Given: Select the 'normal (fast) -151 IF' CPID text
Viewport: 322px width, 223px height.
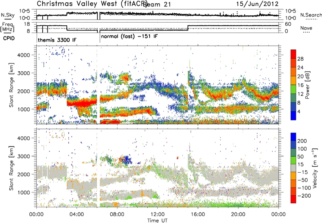Looking at the screenshot, I should (x=129, y=37).
